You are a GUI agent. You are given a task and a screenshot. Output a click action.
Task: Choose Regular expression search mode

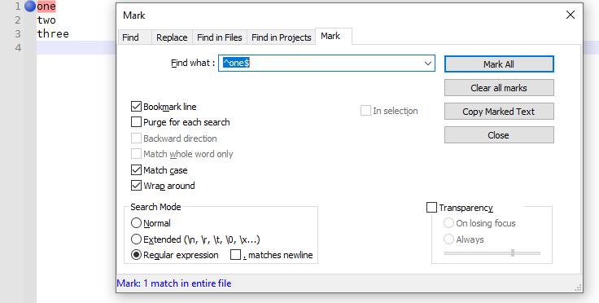136,255
